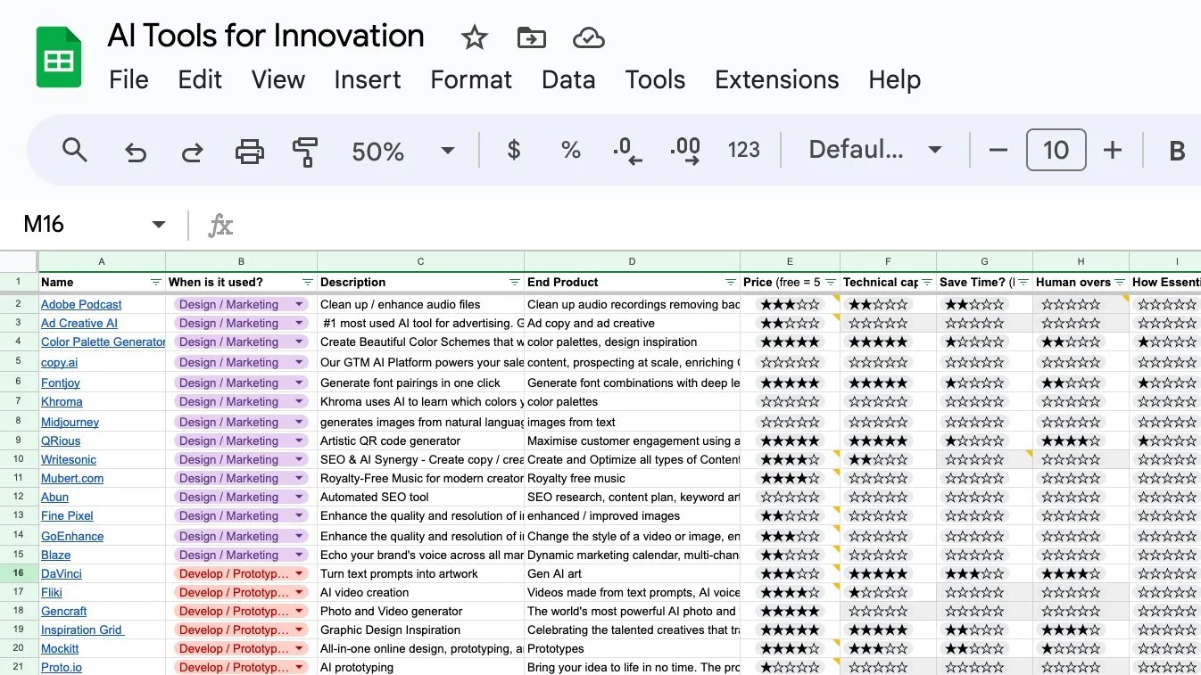The height and width of the screenshot is (675, 1201).
Task: Format as currency with dollar icon
Action: pyautogui.click(x=514, y=150)
